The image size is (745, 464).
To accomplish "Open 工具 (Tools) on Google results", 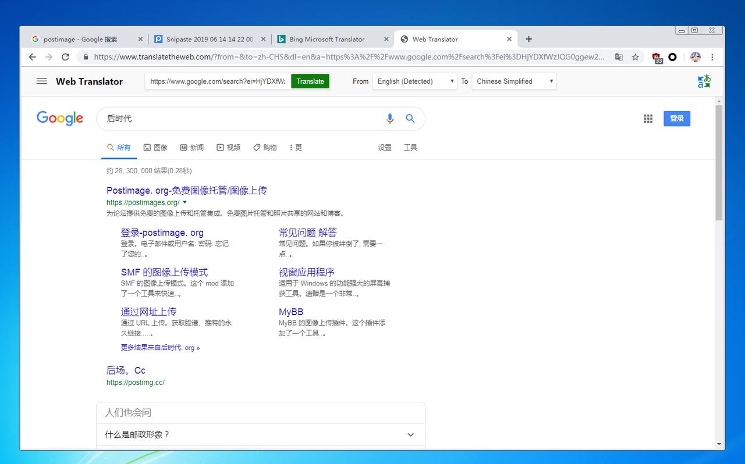I will tap(411, 148).
